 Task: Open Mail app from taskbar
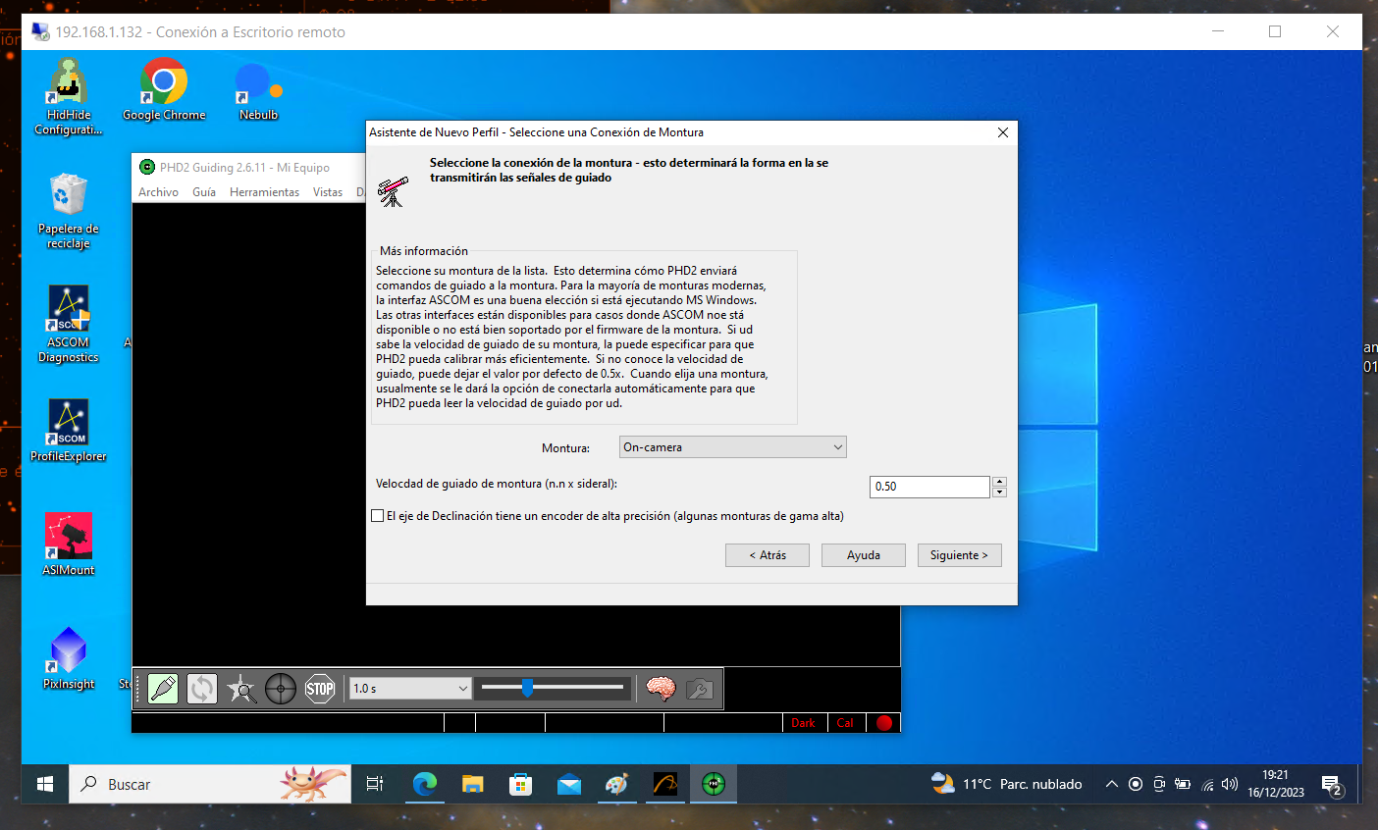[568, 784]
